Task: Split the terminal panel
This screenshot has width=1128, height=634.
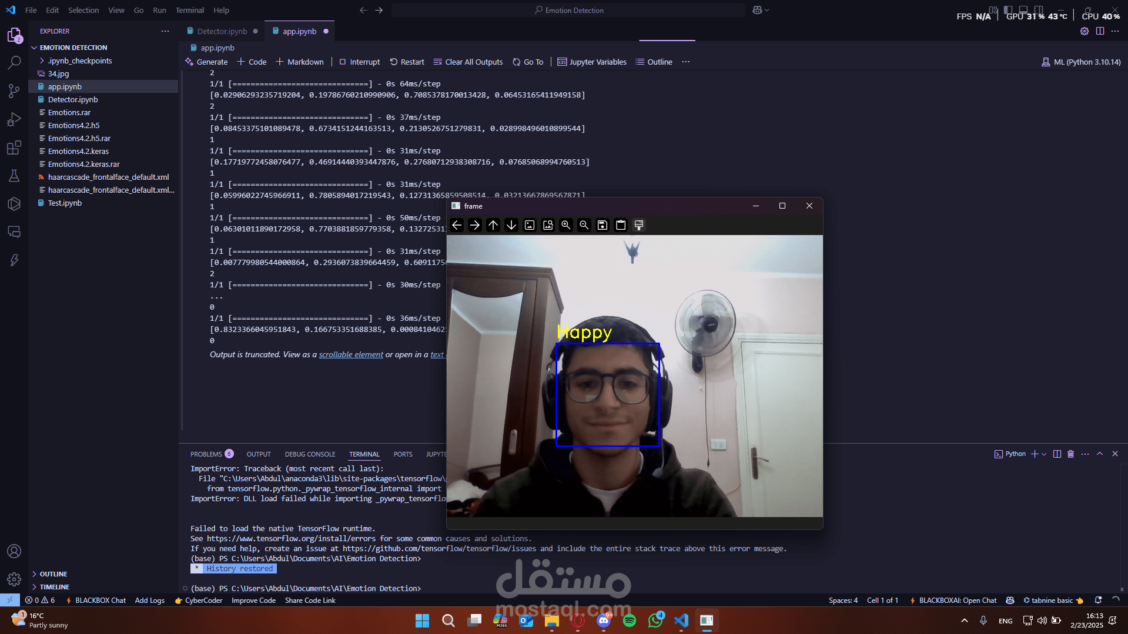Action: click(1057, 454)
